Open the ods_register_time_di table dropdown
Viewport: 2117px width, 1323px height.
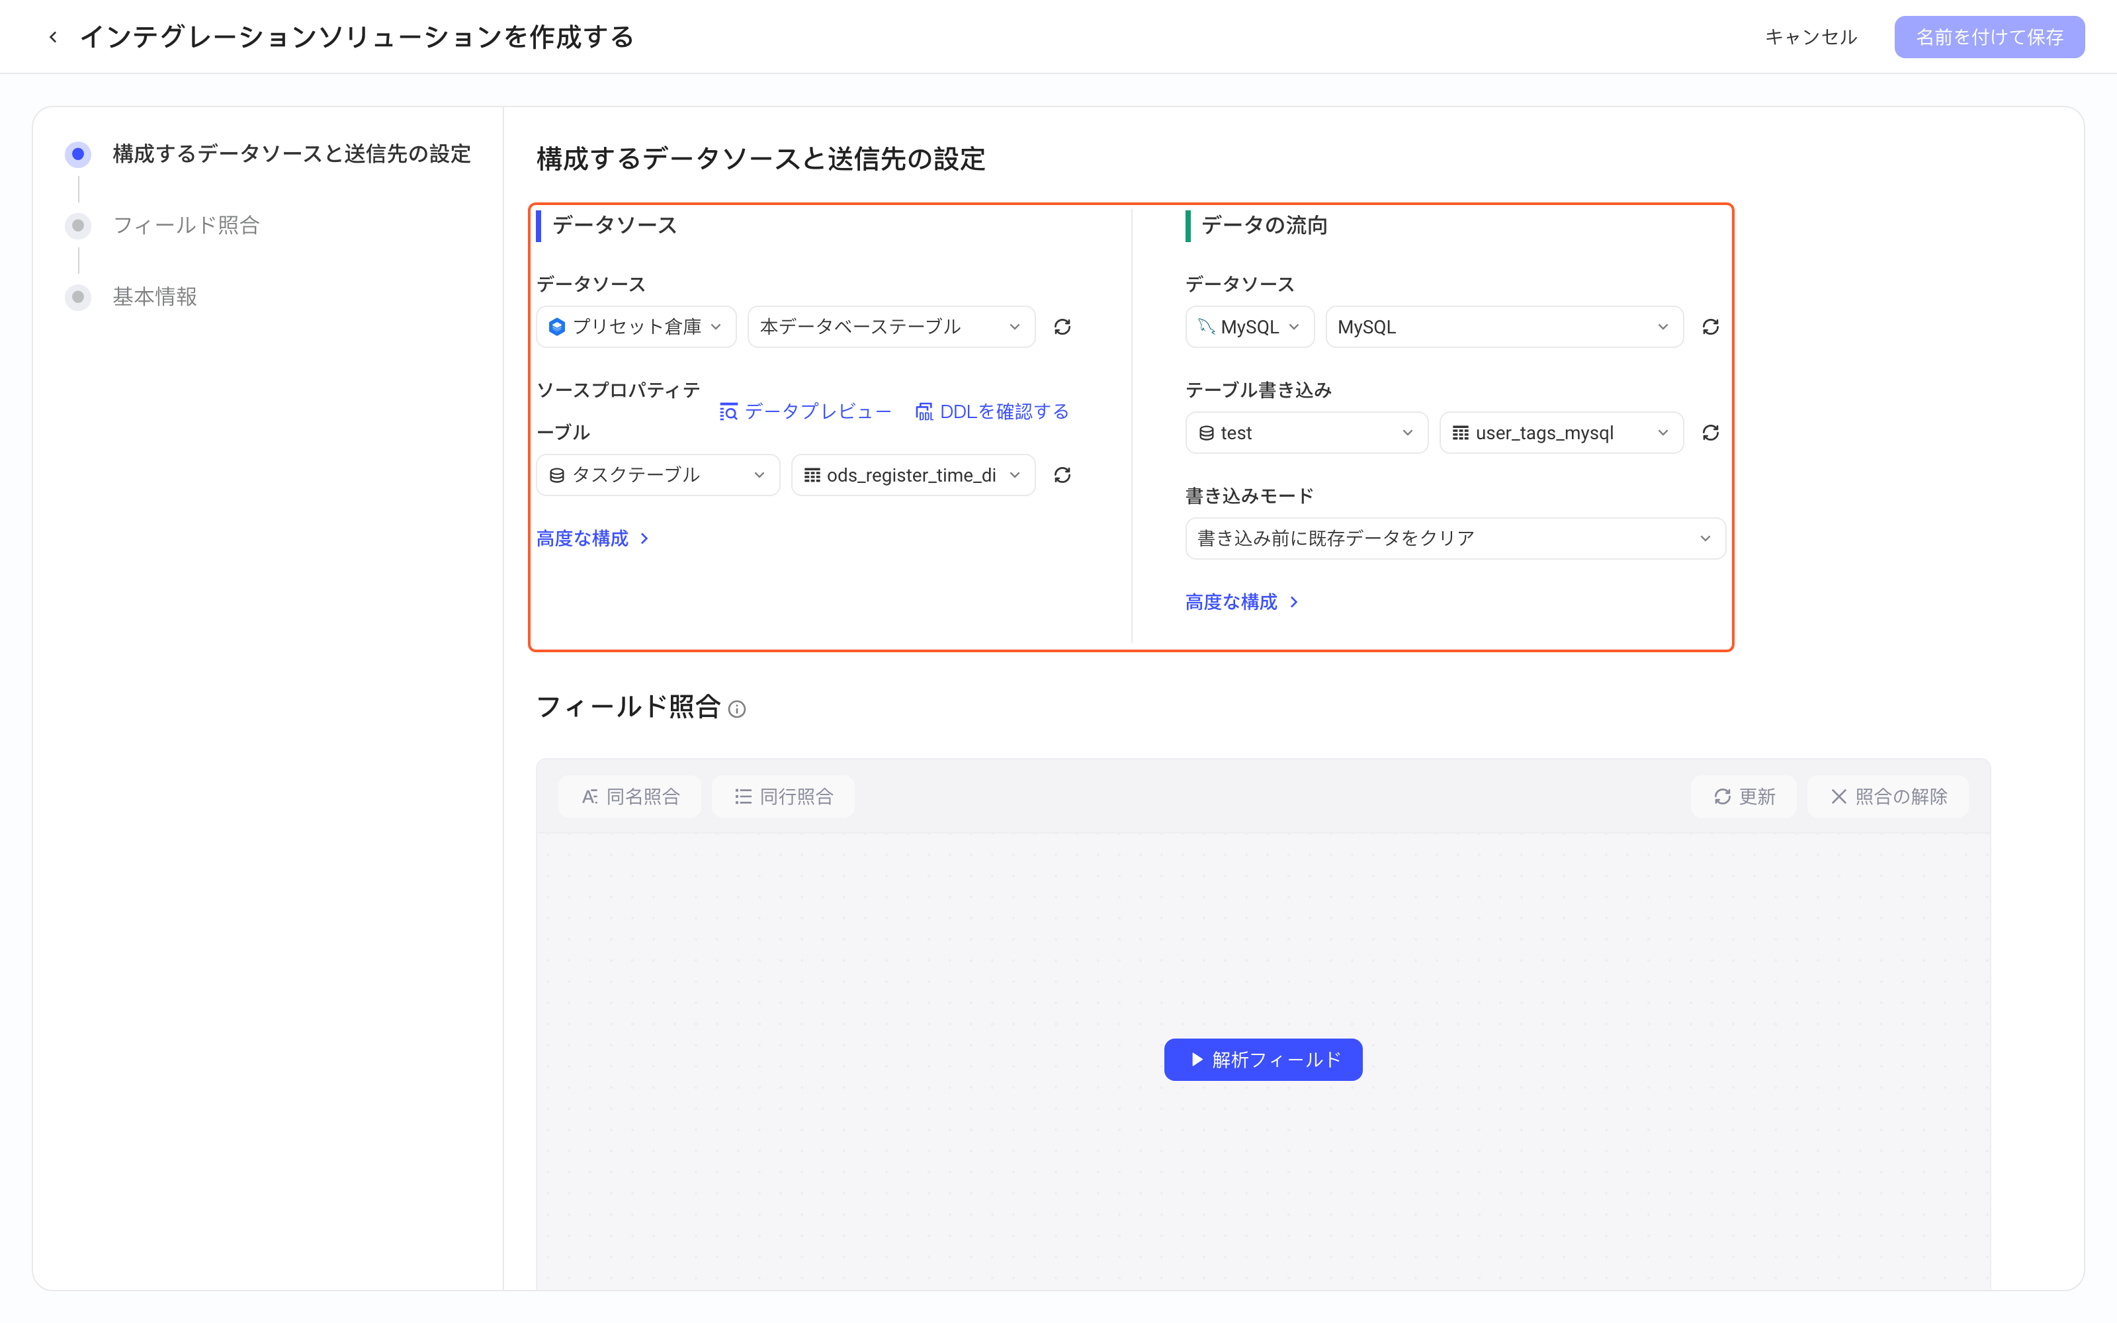(x=913, y=474)
